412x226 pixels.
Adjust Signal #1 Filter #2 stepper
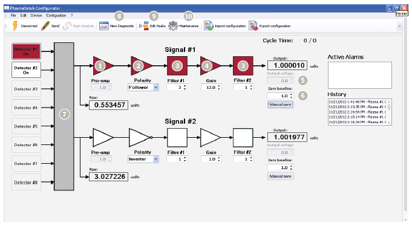tap(252, 88)
